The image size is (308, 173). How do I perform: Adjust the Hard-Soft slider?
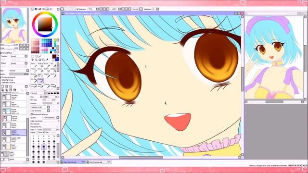51,129
